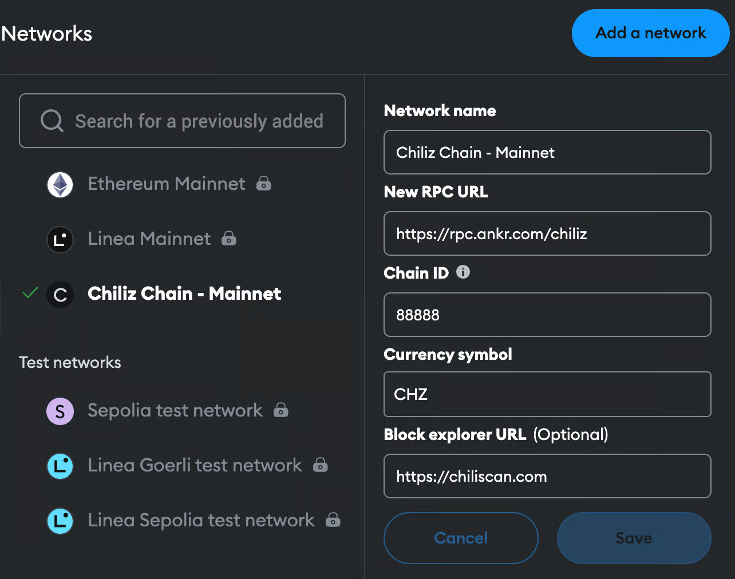Cancel the network edits

[x=461, y=538]
